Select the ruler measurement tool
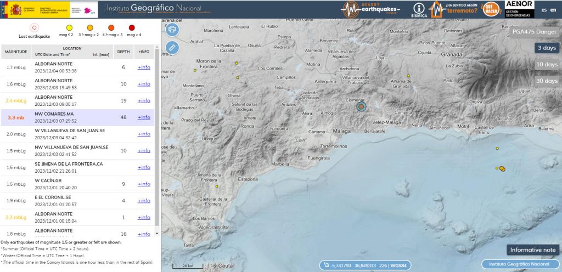The image size is (562, 272). [172, 48]
